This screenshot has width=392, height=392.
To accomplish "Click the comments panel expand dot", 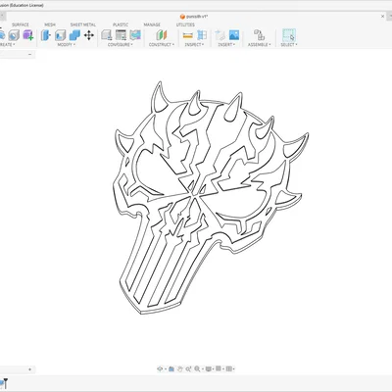I will point(29,369).
